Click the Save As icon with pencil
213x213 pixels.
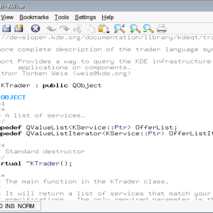tap(19, 28)
